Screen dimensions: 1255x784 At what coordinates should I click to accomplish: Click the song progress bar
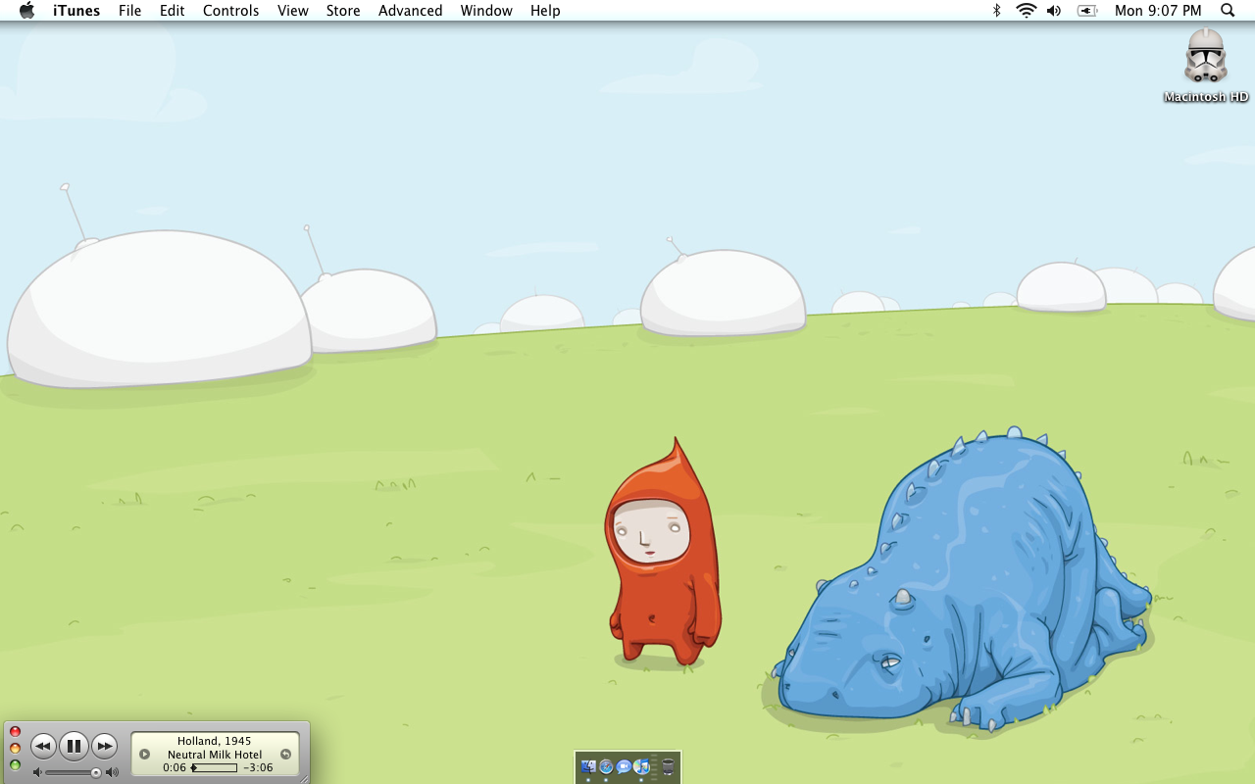click(215, 767)
